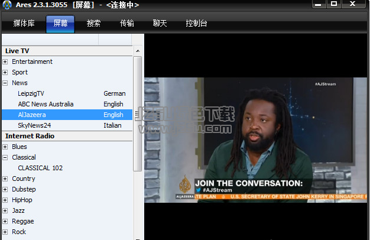Click the News label
The height and width of the screenshot is (240, 370).
point(20,83)
